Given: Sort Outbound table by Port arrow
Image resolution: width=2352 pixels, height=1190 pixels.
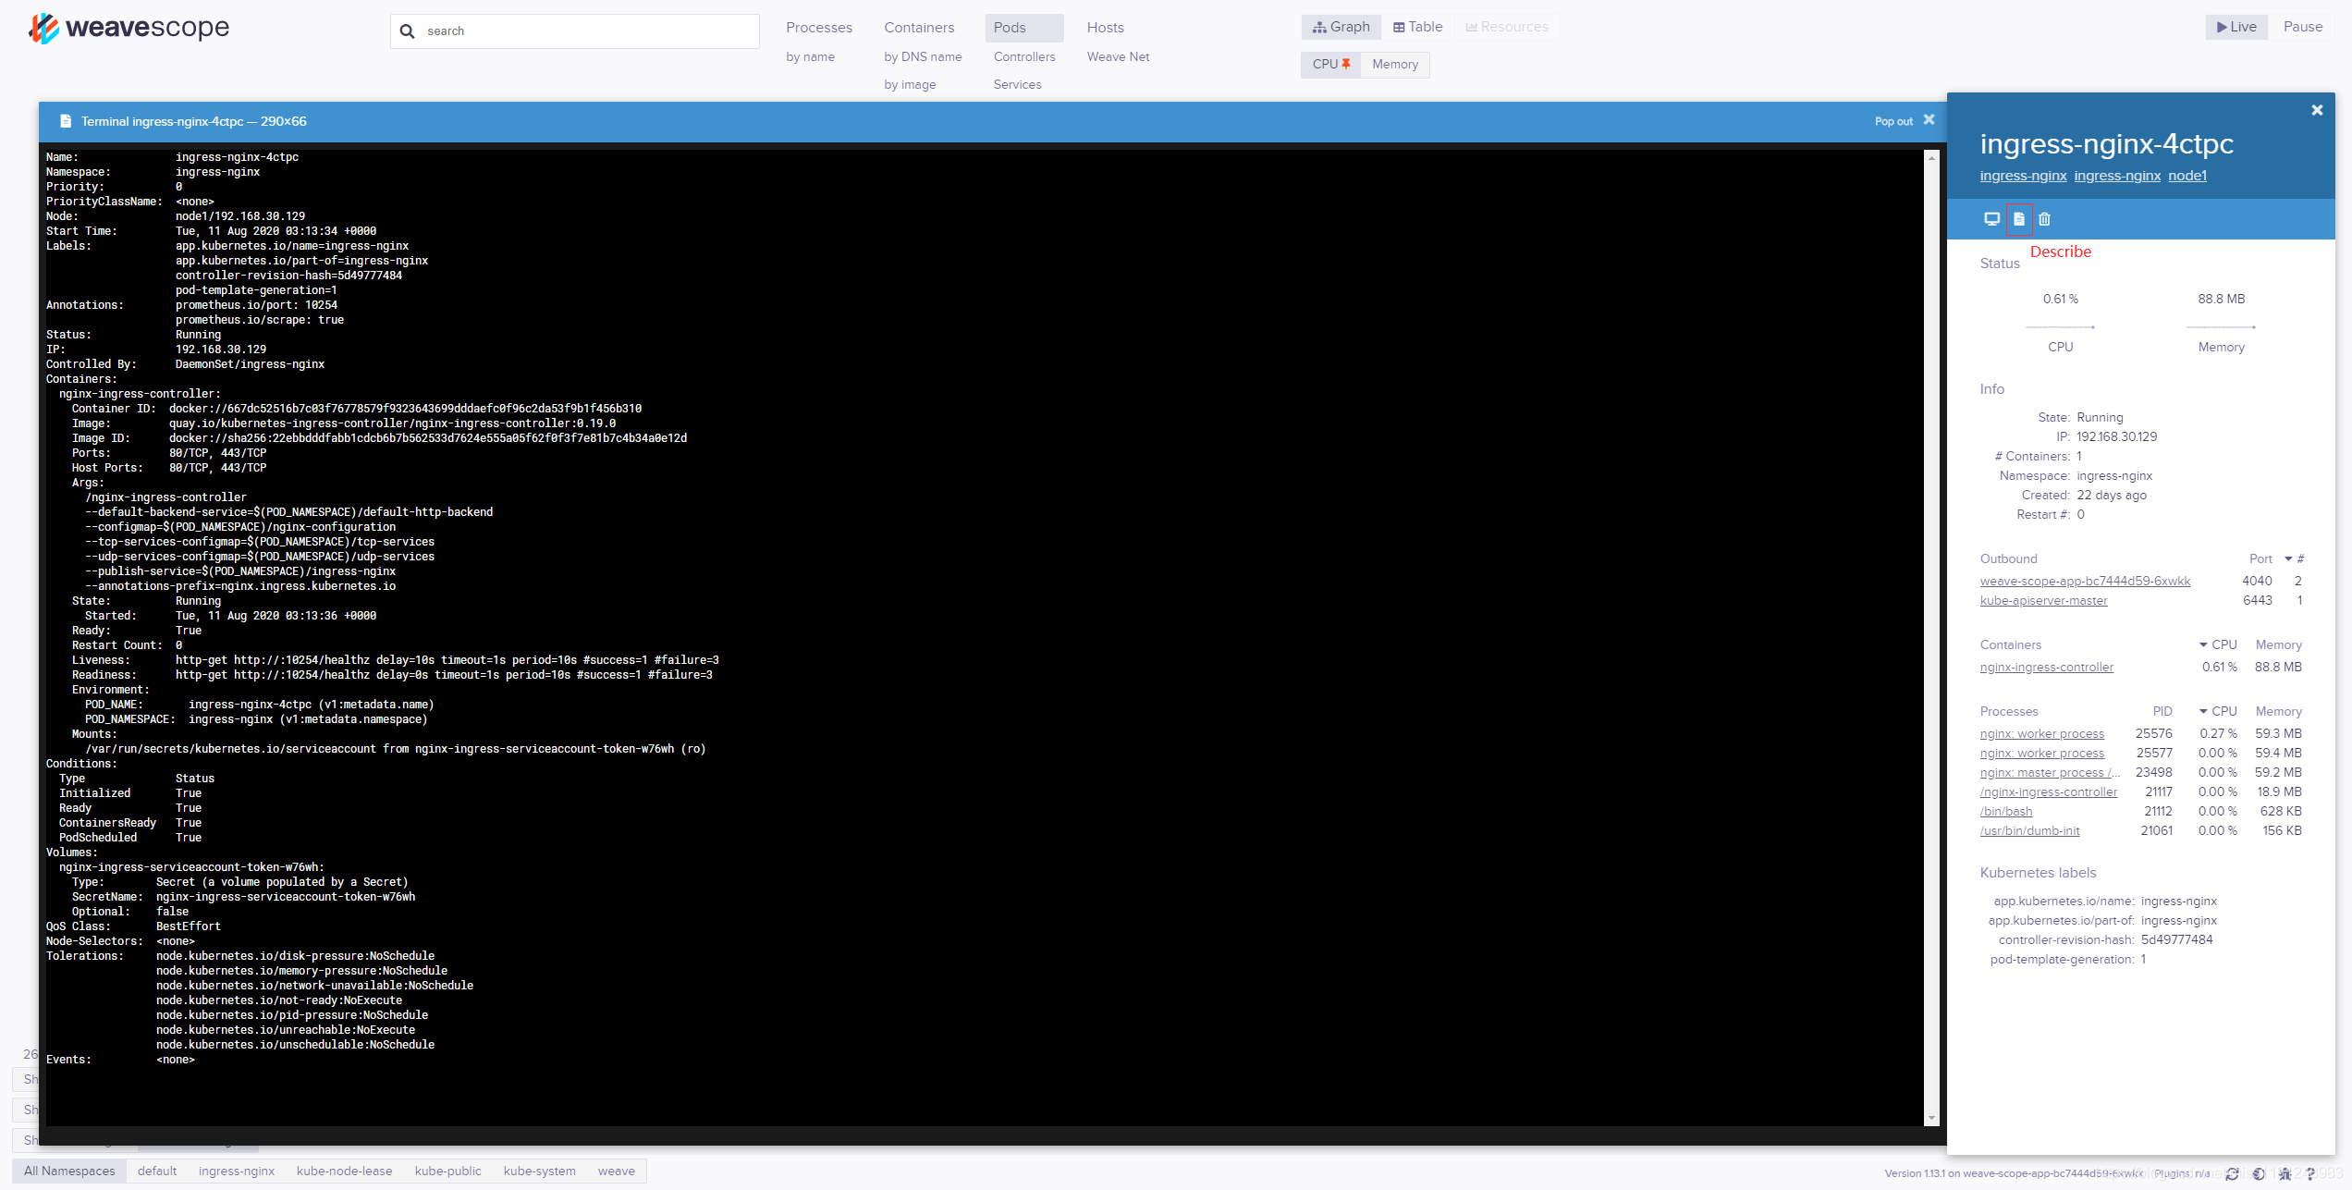Looking at the screenshot, I should (2288, 558).
